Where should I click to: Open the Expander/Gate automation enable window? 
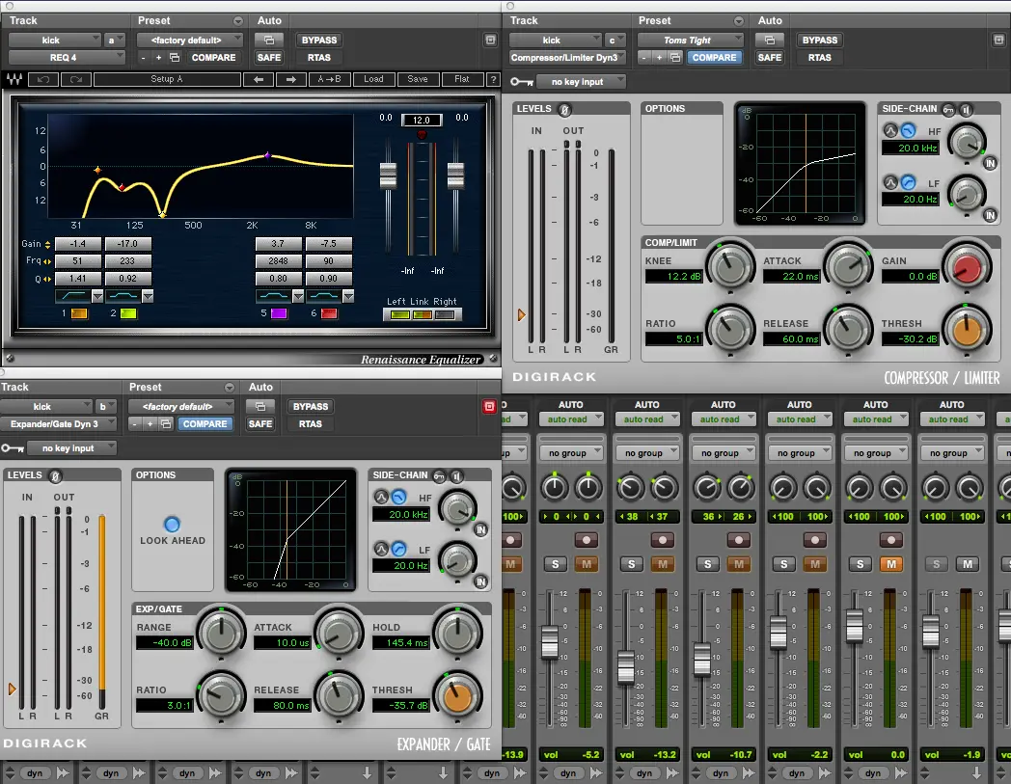pyautogui.click(x=260, y=406)
